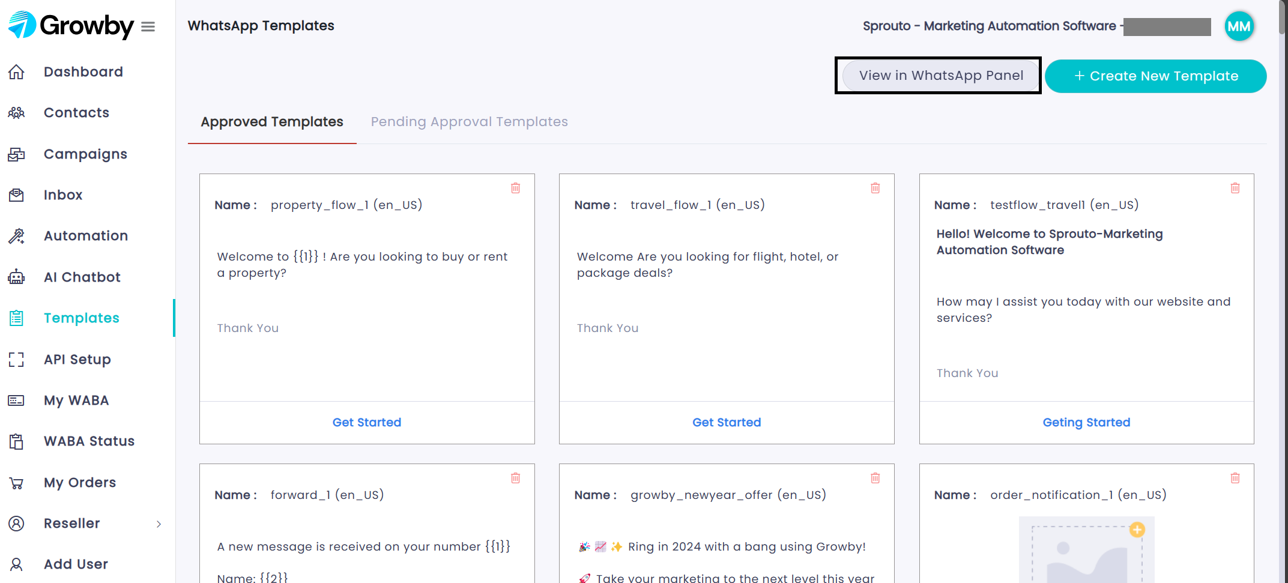This screenshot has width=1288, height=583.
Task: Delete the testflow_travel1 template
Action: (1235, 188)
